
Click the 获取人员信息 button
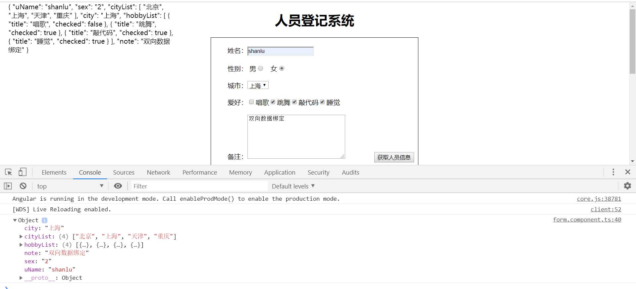(394, 157)
